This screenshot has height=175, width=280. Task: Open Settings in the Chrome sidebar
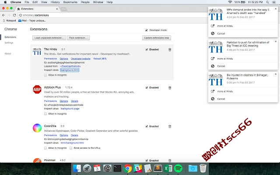pos(9,43)
